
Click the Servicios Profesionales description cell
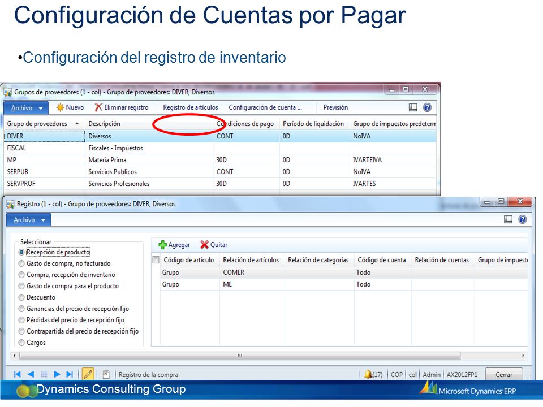(149, 183)
